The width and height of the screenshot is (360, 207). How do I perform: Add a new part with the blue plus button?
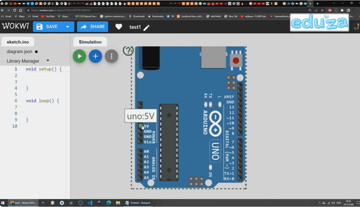(x=95, y=56)
